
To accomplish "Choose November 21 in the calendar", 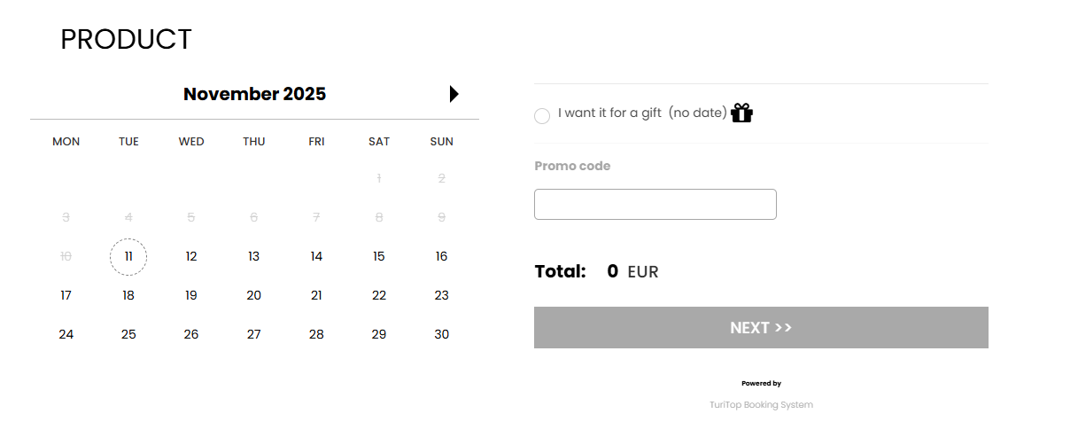I will pyautogui.click(x=316, y=296).
